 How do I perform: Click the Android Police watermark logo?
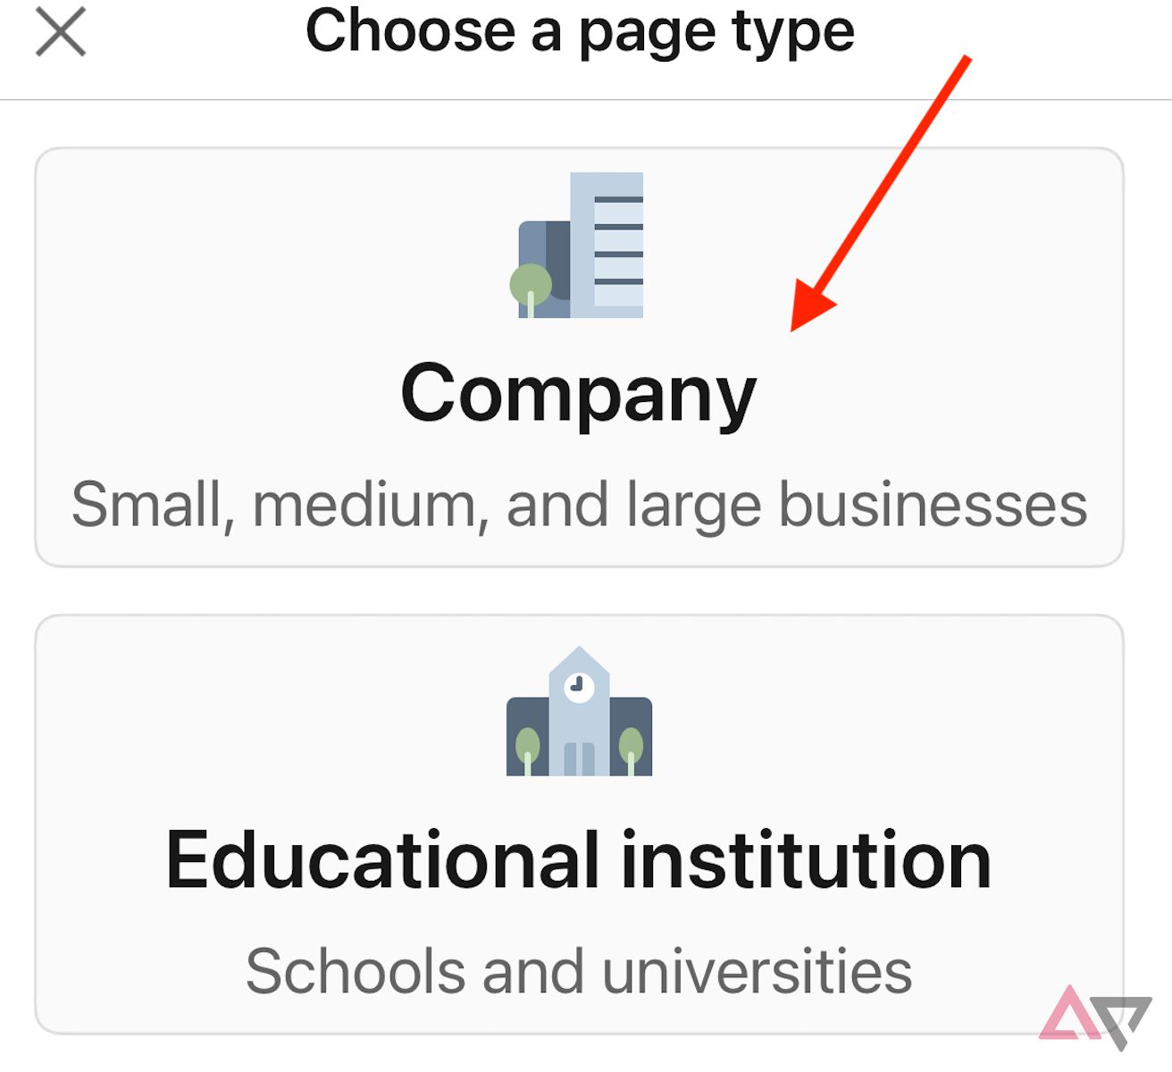coord(1094,1017)
